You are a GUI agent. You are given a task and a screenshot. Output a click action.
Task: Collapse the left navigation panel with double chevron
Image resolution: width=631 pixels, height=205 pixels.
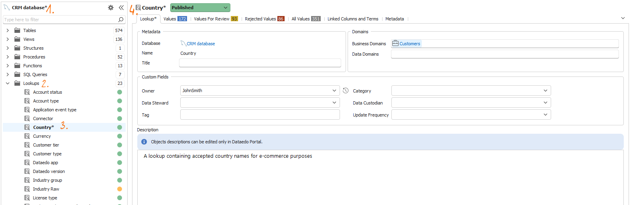point(121,8)
